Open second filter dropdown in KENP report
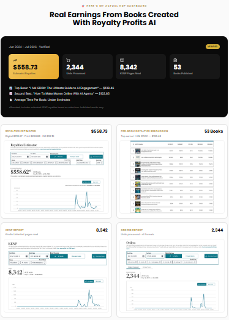Screen dimensions: 229x320 coord(26,262)
